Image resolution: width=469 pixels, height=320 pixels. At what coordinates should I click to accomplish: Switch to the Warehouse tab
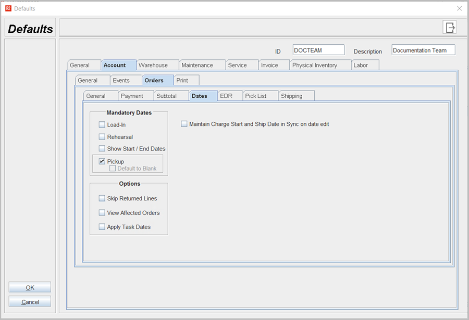157,65
